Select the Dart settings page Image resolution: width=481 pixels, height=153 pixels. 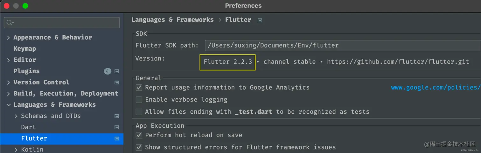pyautogui.click(x=28, y=127)
